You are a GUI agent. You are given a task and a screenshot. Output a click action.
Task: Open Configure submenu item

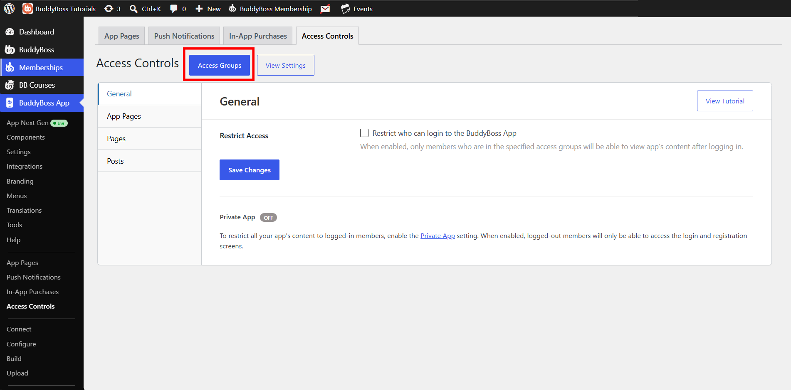(x=21, y=344)
